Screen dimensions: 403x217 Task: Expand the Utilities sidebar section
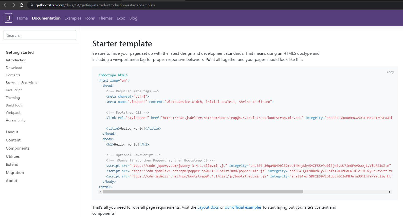[13, 156]
